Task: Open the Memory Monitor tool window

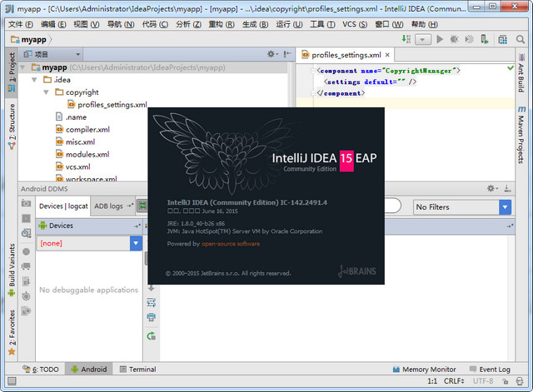Action: [424, 370]
